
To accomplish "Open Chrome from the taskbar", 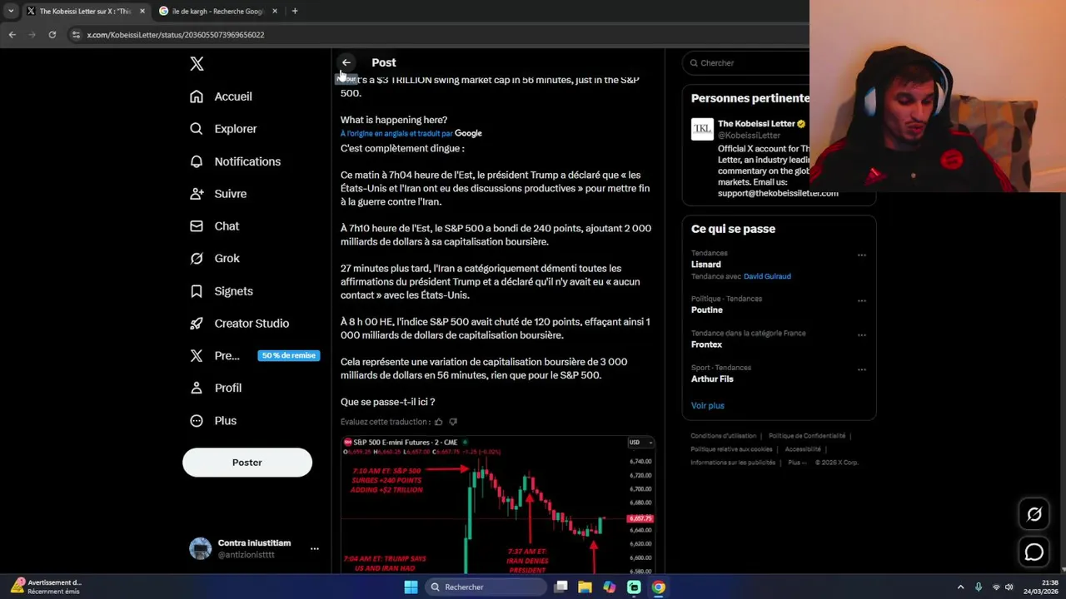I will 658,587.
